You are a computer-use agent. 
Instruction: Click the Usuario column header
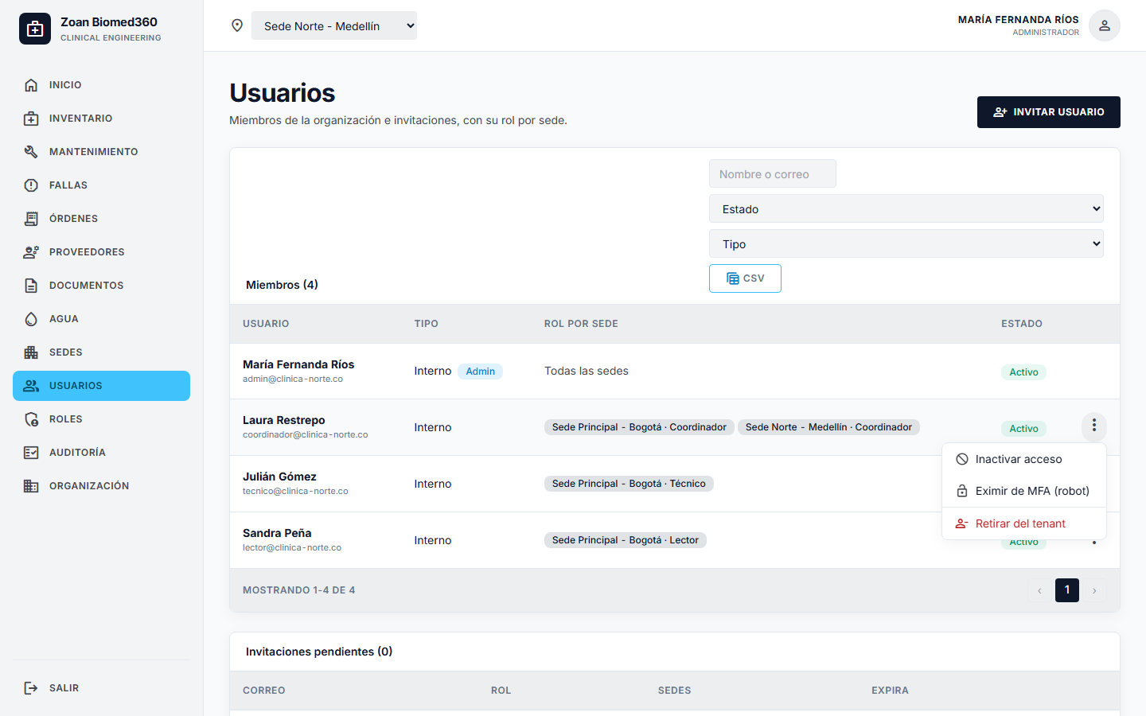pyautogui.click(x=266, y=324)
